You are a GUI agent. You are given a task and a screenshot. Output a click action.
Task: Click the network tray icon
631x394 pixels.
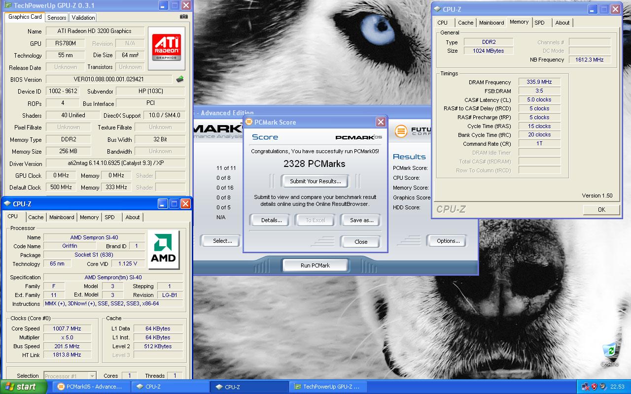click(x=585, y=387)
